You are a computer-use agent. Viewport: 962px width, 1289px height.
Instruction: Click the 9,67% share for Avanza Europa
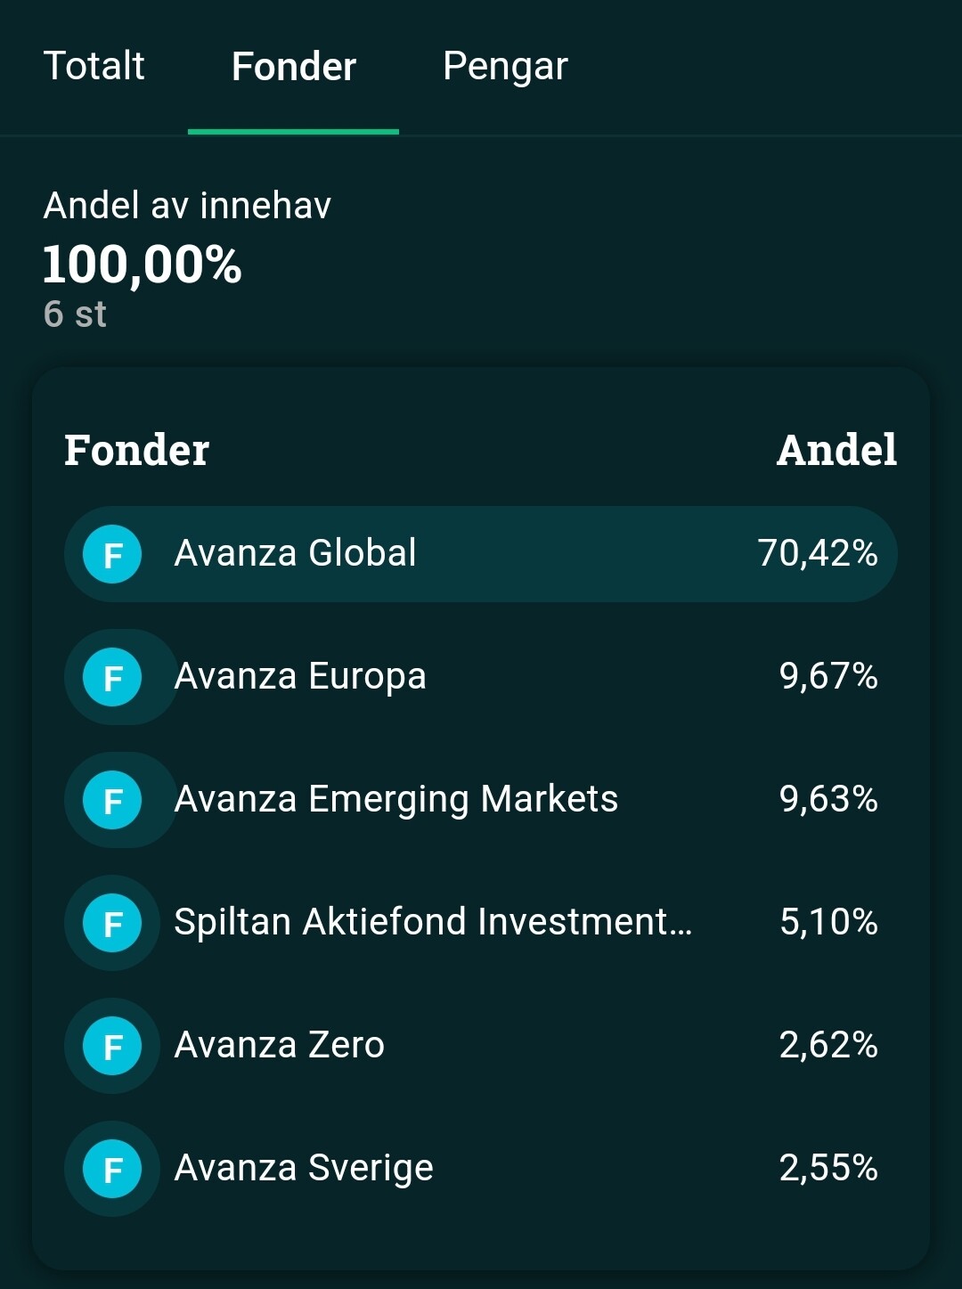click(828, 676)
